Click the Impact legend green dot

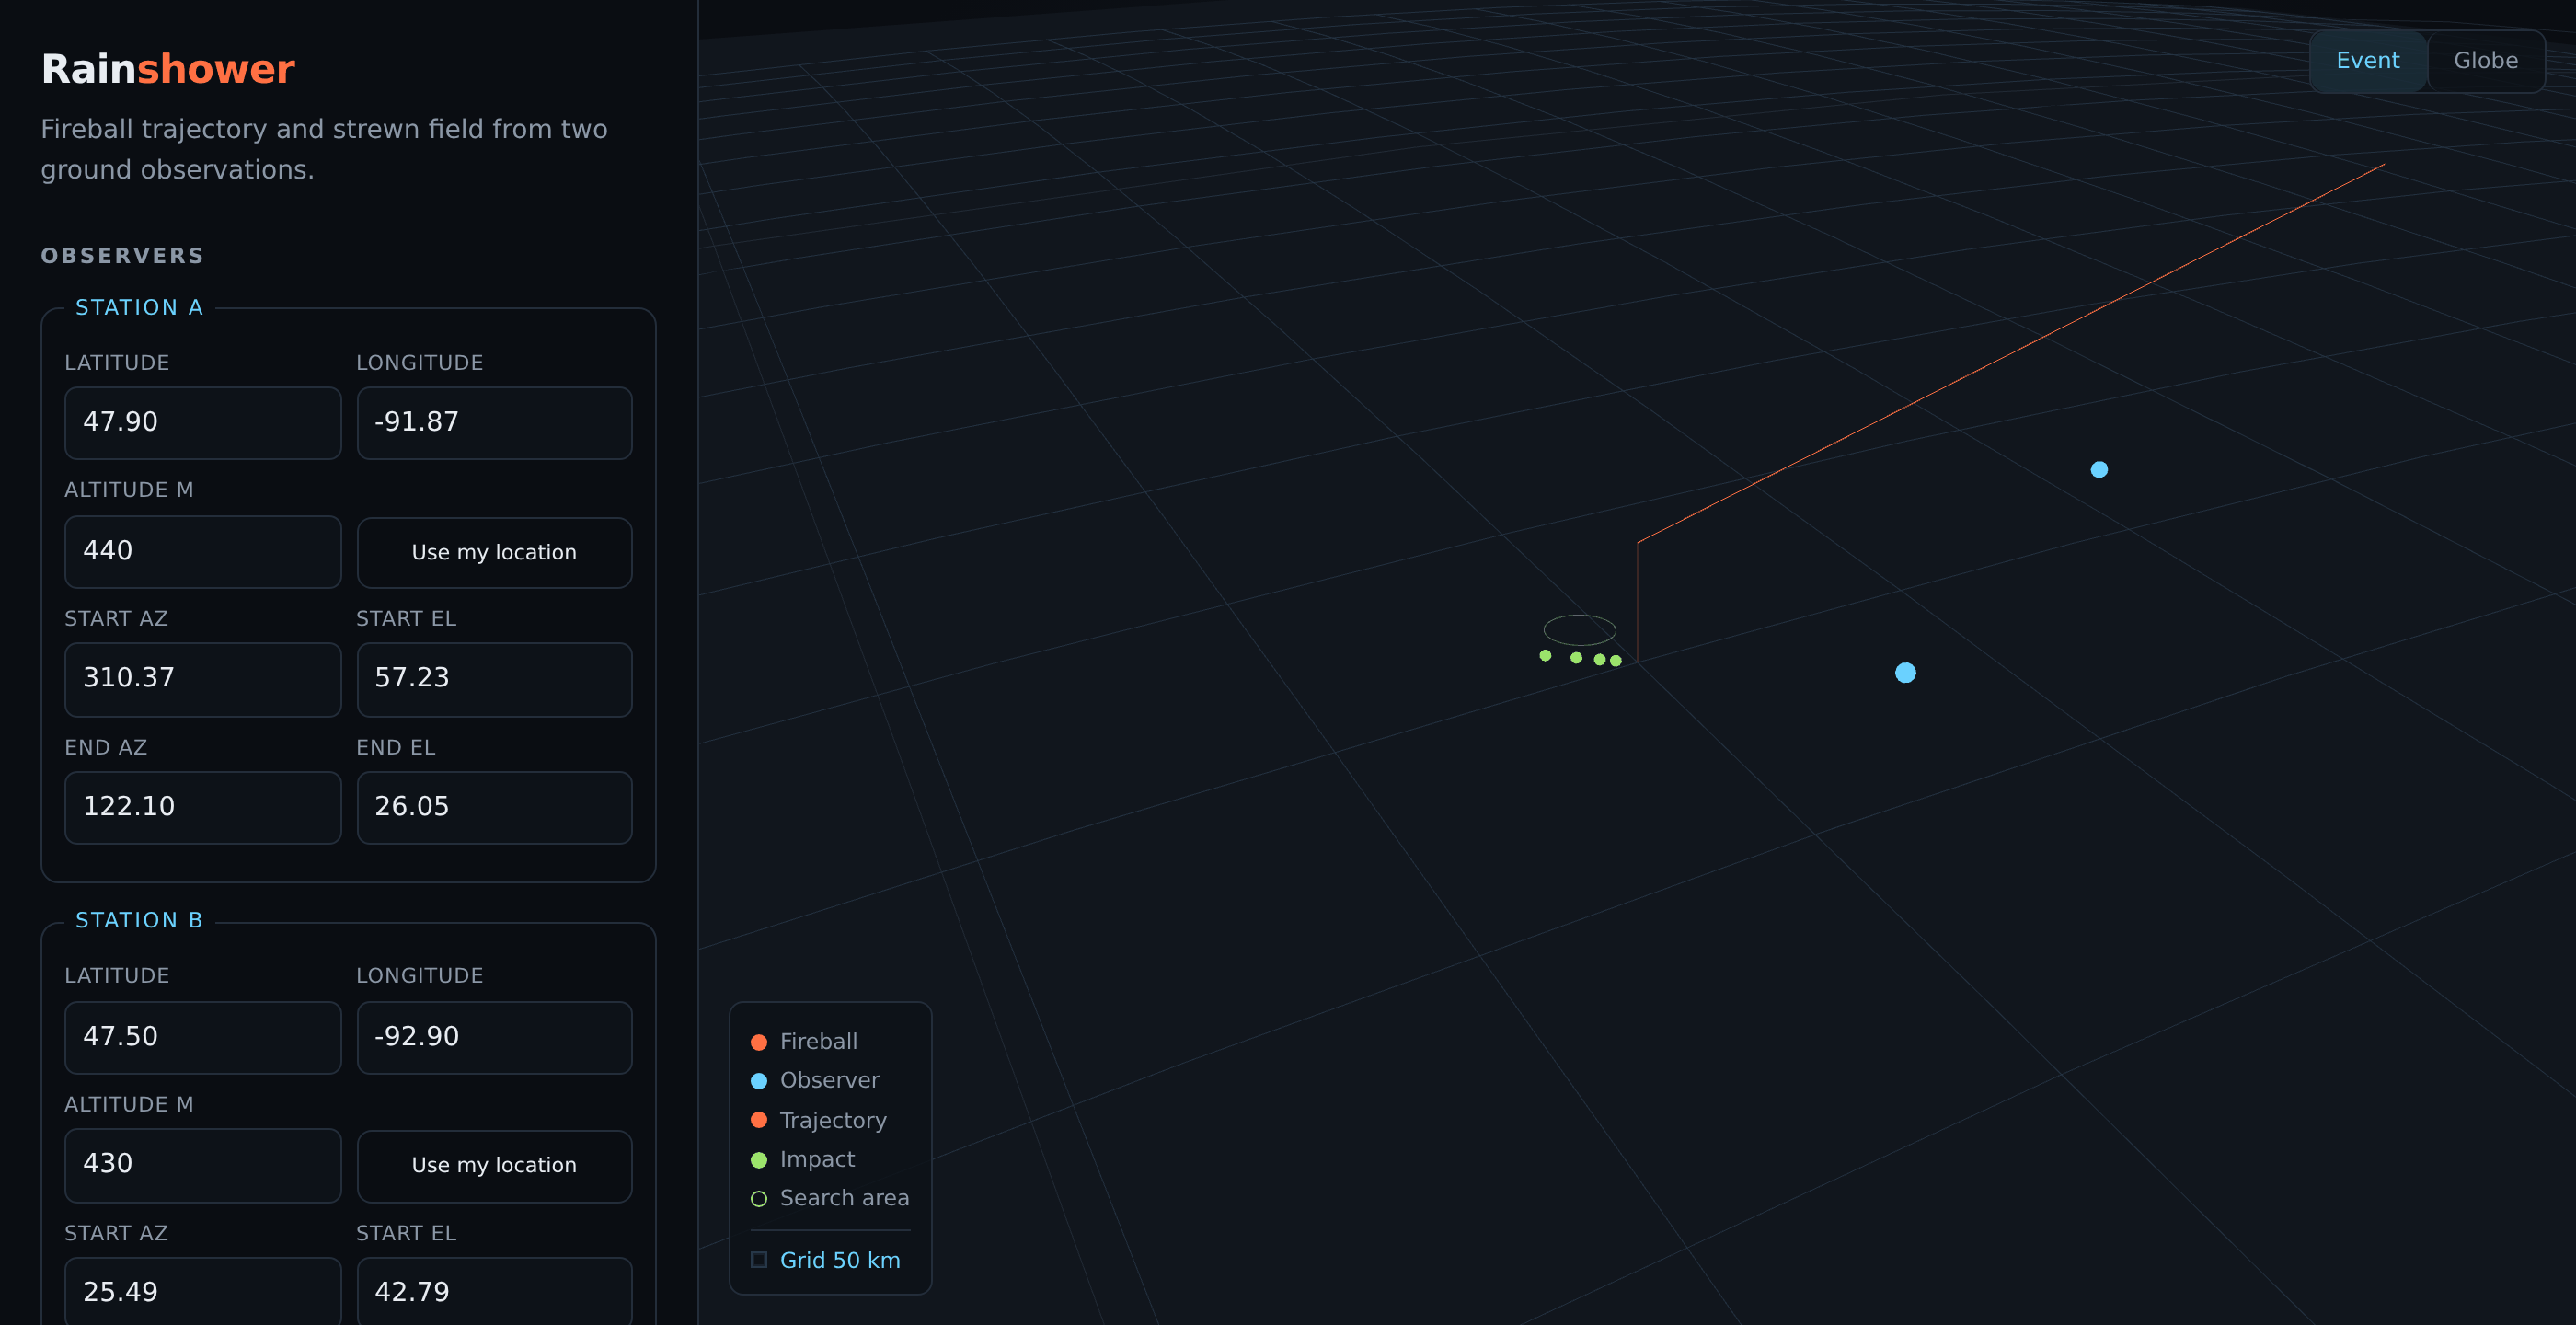pyautogui.click(x=759, y=1160)
